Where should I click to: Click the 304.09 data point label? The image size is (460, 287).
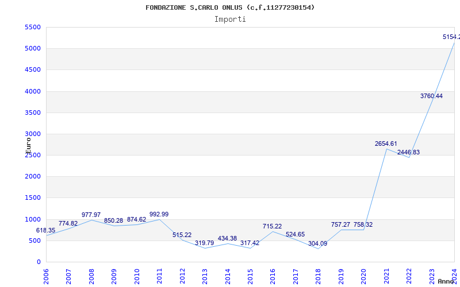pos(317,243)
